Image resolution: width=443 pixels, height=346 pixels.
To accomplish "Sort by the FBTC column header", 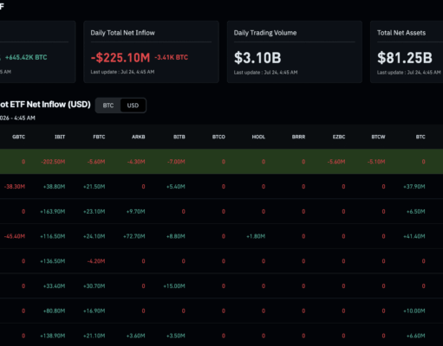I will 99,137.
